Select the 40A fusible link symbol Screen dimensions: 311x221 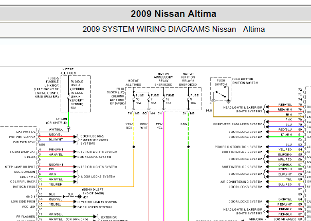click(x=69, y=97)
